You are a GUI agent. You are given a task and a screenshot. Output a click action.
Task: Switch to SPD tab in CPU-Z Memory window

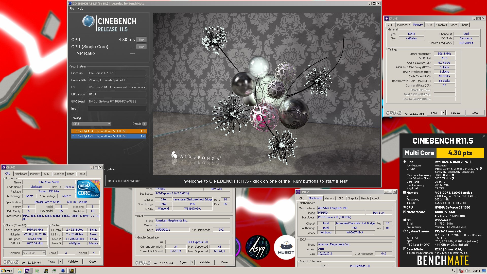point(429,25)
